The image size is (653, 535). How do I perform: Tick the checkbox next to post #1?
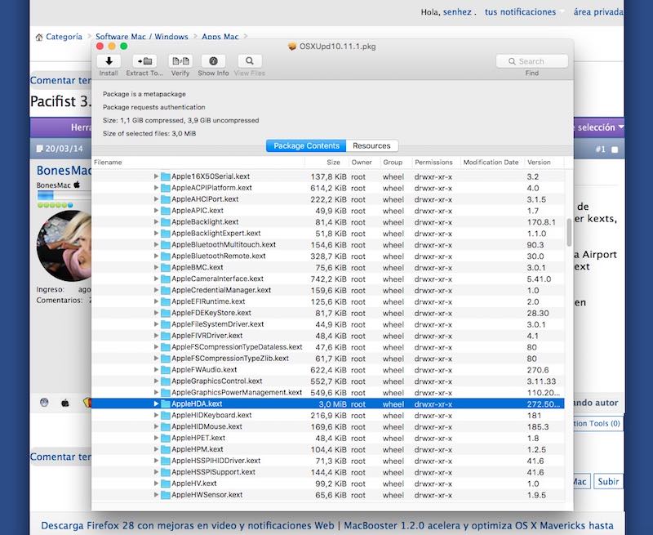615,149
